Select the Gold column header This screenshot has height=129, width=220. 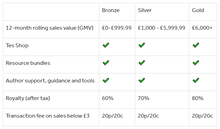[x=198, y=10]
